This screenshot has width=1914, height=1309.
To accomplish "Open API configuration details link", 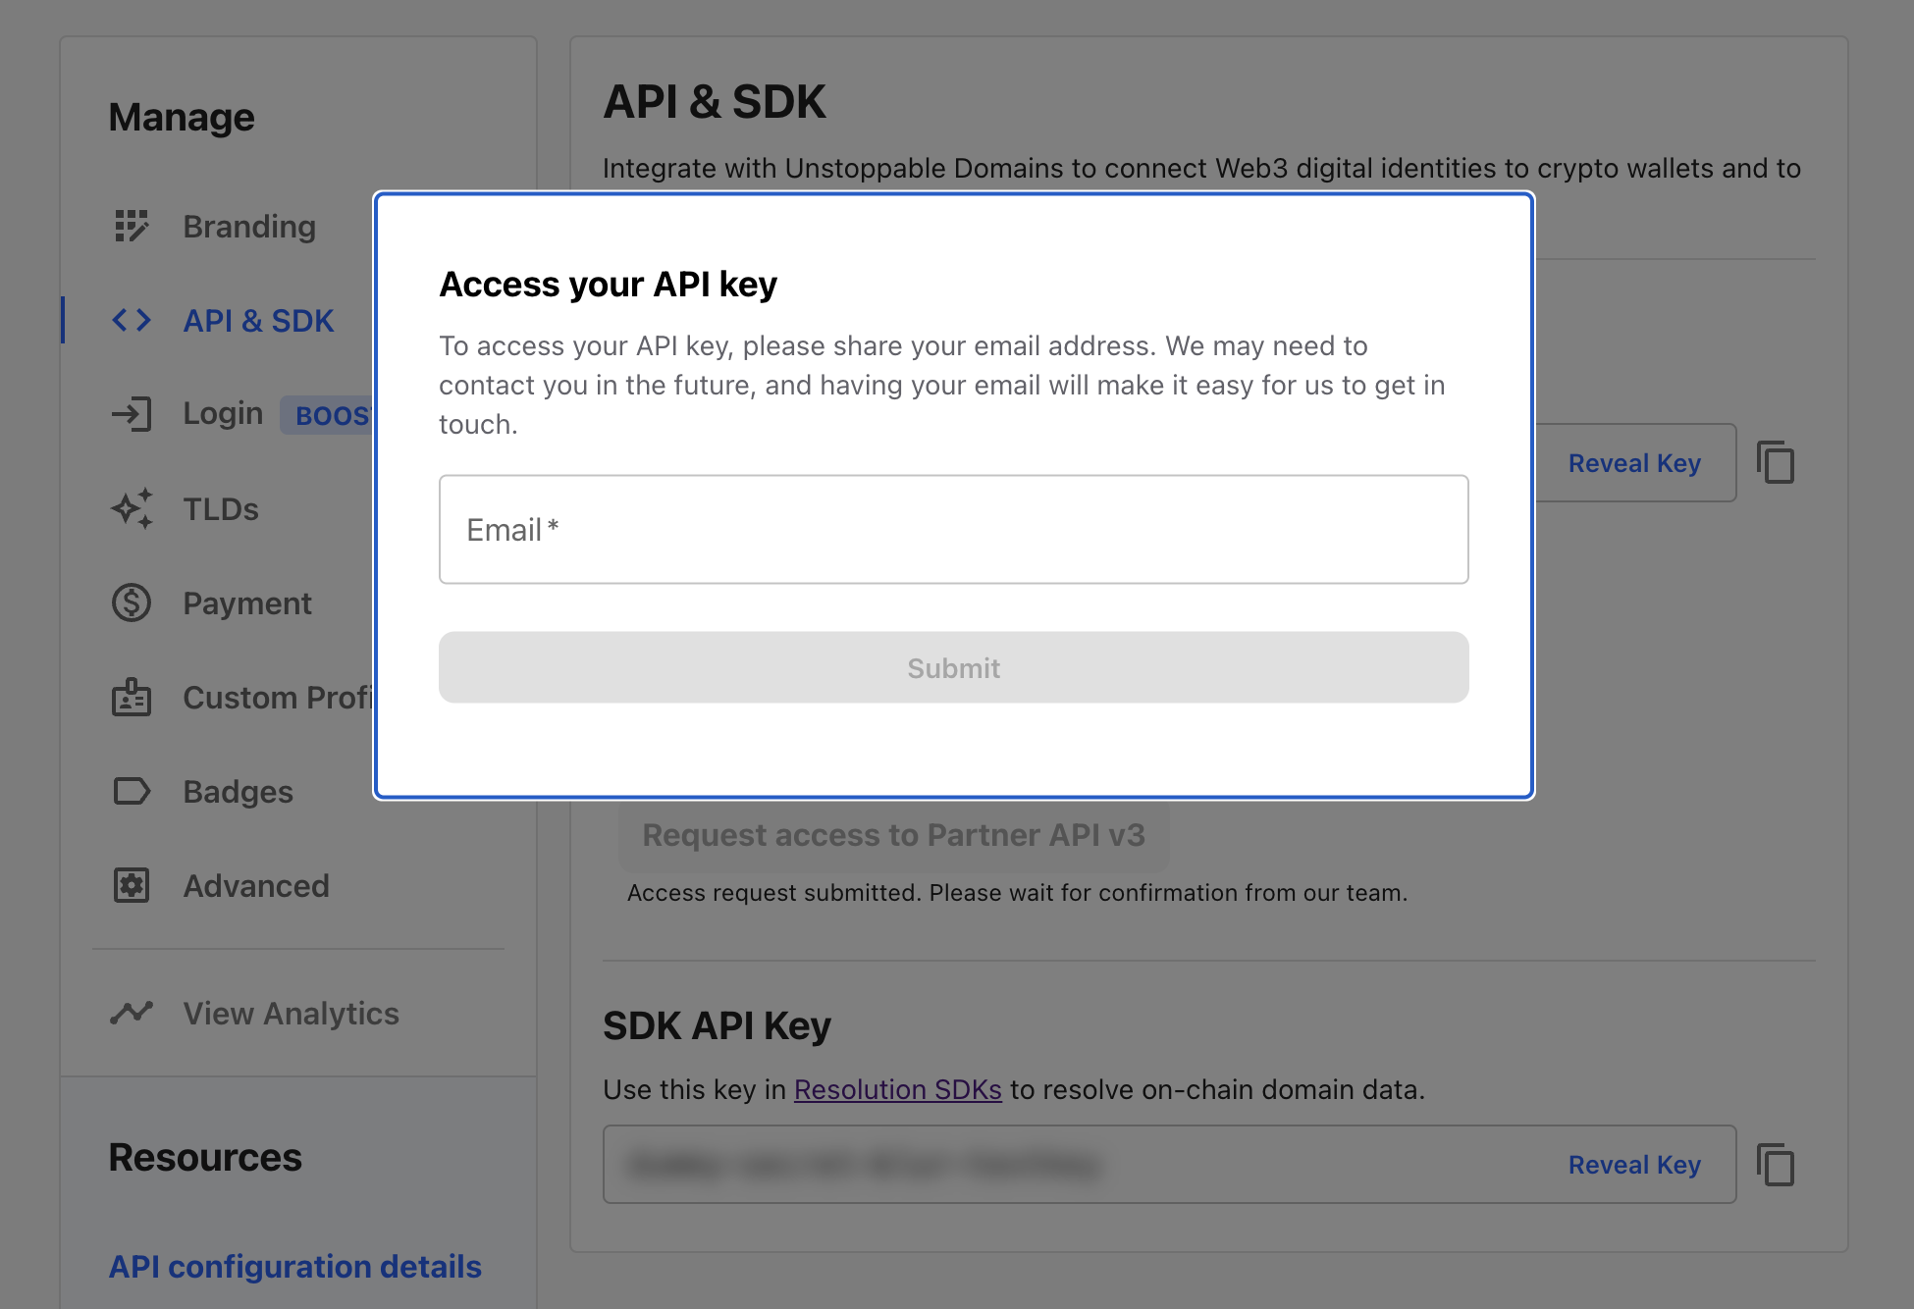I will [x=295, y=1267].
